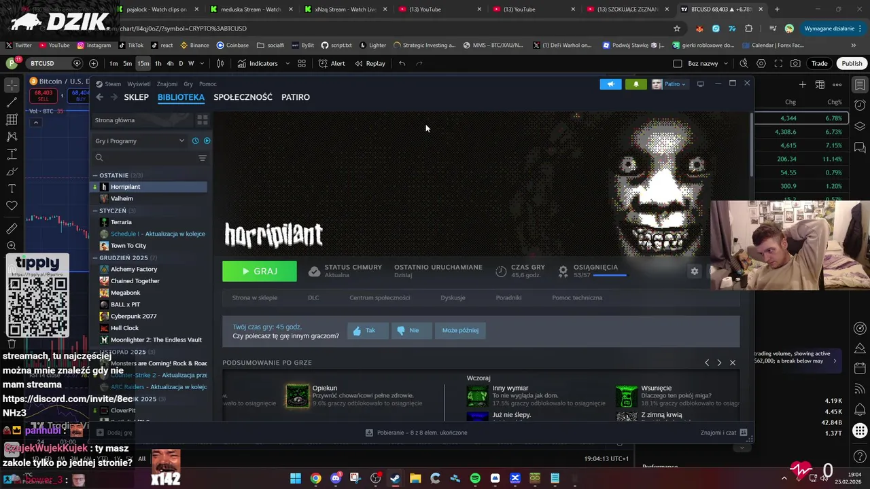
Task: Open TradingView watchlist panel icon
Action: (x=860, y=85)
